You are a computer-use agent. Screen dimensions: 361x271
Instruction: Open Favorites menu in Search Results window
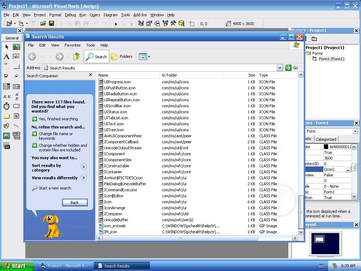click(73, 45)
